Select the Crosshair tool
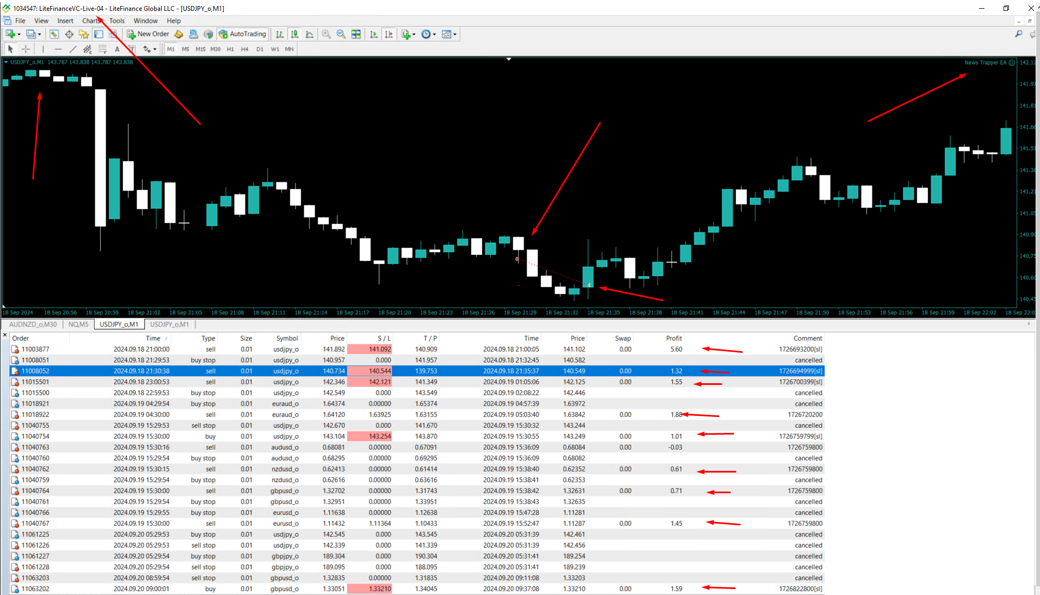 click(x=26, y=49)
